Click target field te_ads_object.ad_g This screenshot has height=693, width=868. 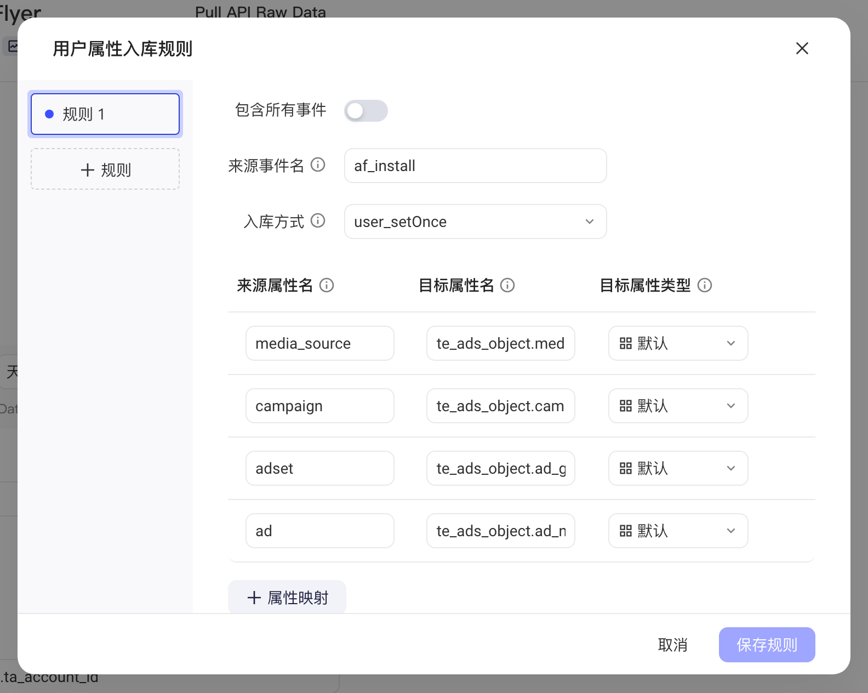click(501, 468)
